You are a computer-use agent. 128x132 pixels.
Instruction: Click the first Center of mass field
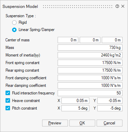(68, 40)
